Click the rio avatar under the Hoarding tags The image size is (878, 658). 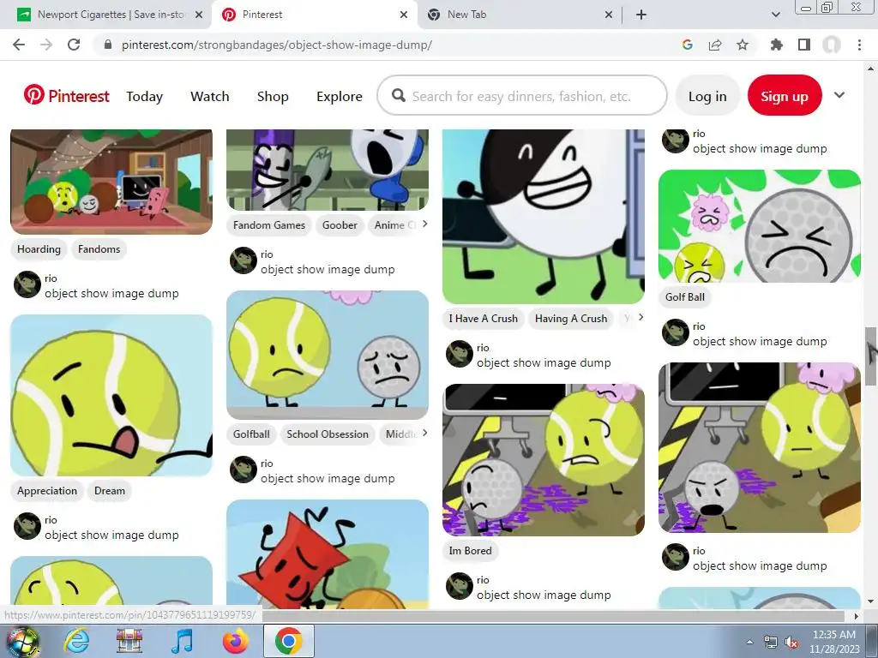pyautogui.click(x=27, y=284)
